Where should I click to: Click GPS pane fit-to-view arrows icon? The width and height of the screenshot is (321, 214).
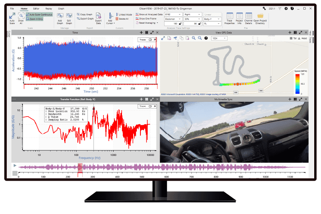pos(163,38)
